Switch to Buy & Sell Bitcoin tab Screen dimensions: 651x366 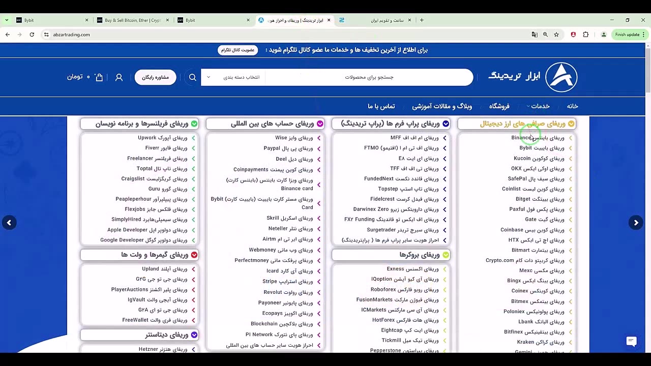pos(132,20)
